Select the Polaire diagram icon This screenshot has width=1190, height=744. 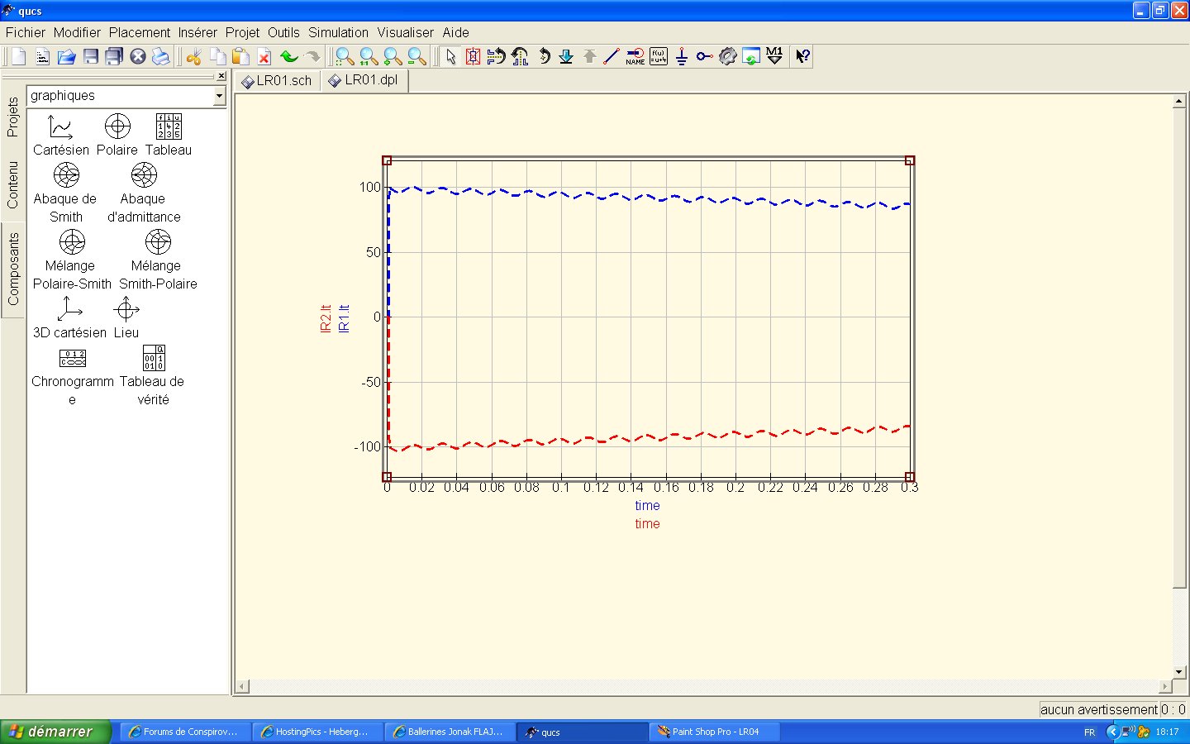pos(117,127)
